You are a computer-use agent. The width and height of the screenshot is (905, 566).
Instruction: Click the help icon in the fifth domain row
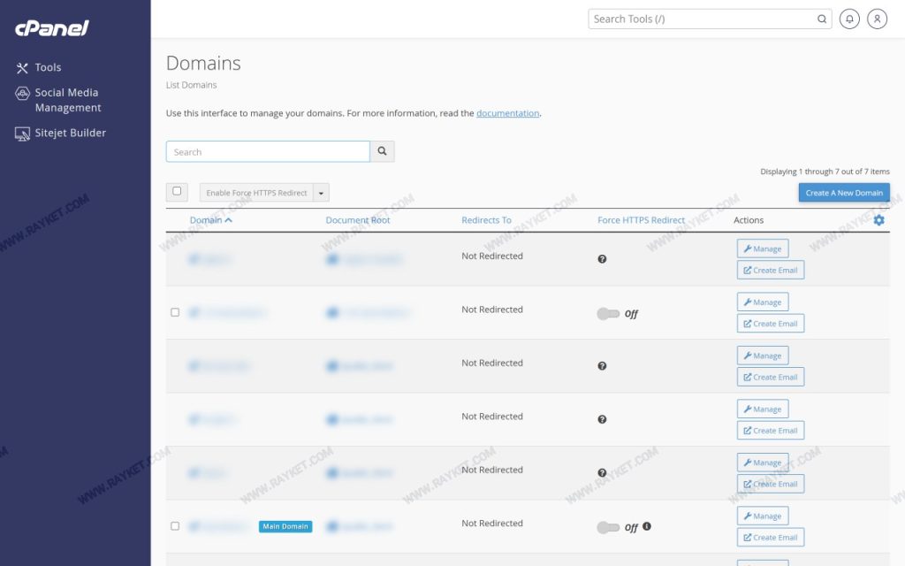(602, 472)
